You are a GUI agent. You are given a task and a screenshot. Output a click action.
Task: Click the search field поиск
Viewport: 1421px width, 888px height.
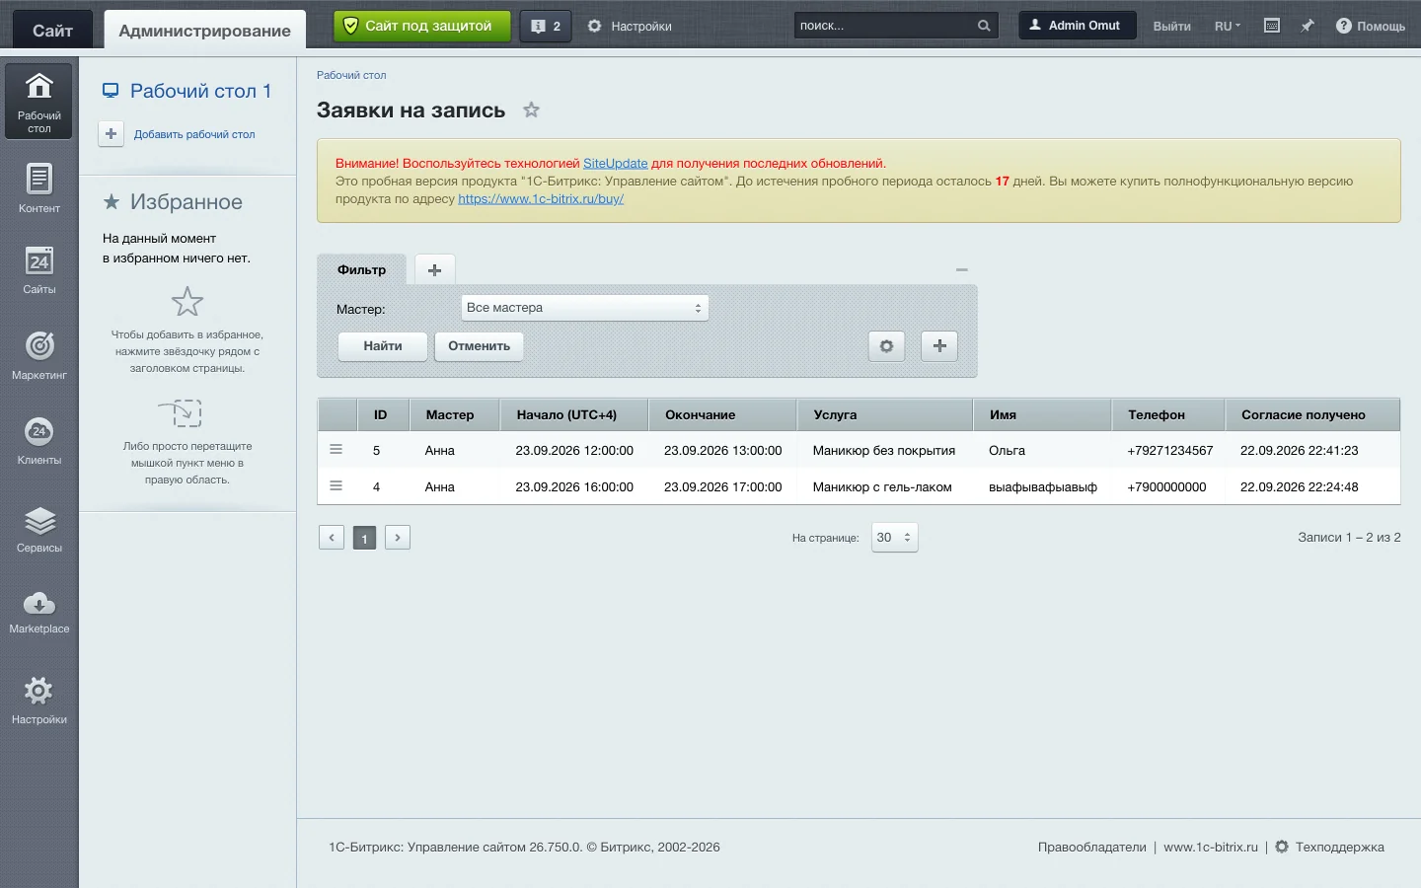[884, 26]
